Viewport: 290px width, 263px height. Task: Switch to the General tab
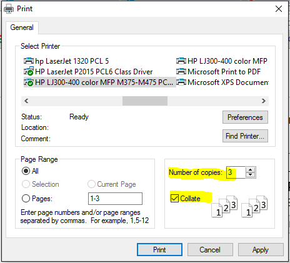click(x=22, y=27)
